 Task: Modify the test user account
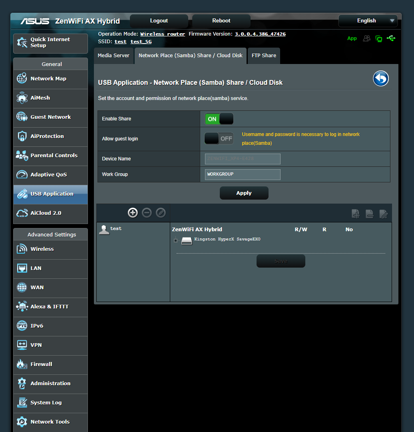coord(161,212)
